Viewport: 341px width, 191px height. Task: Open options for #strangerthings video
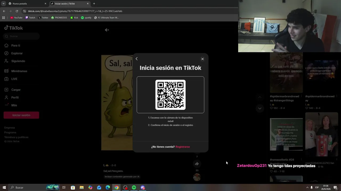click(x=301, y=96)
